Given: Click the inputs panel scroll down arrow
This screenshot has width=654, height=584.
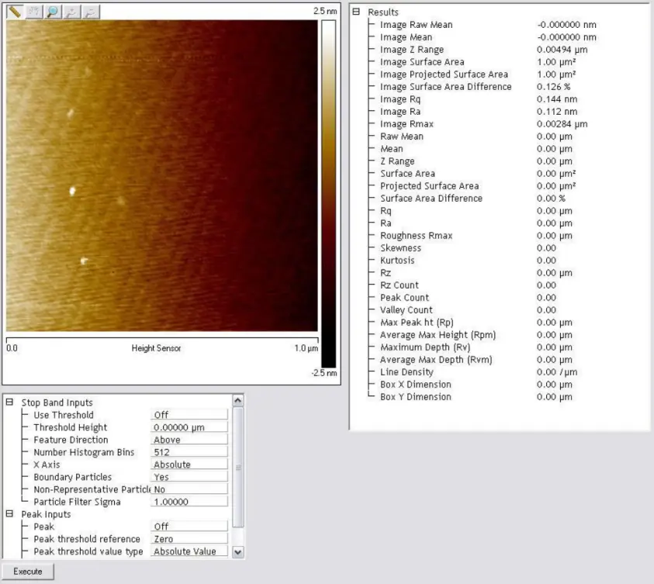Looking at the screenshot, I should tap(237, 552).
